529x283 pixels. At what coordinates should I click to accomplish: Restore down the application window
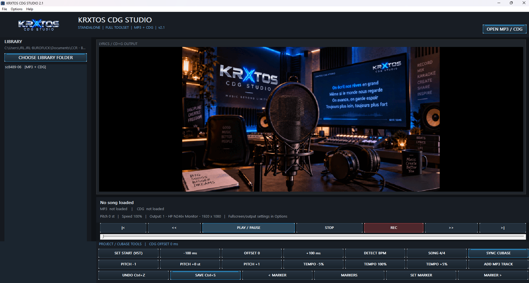(511, 3)
